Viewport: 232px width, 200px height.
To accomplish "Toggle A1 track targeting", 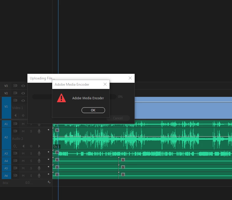I will (6, 124).
